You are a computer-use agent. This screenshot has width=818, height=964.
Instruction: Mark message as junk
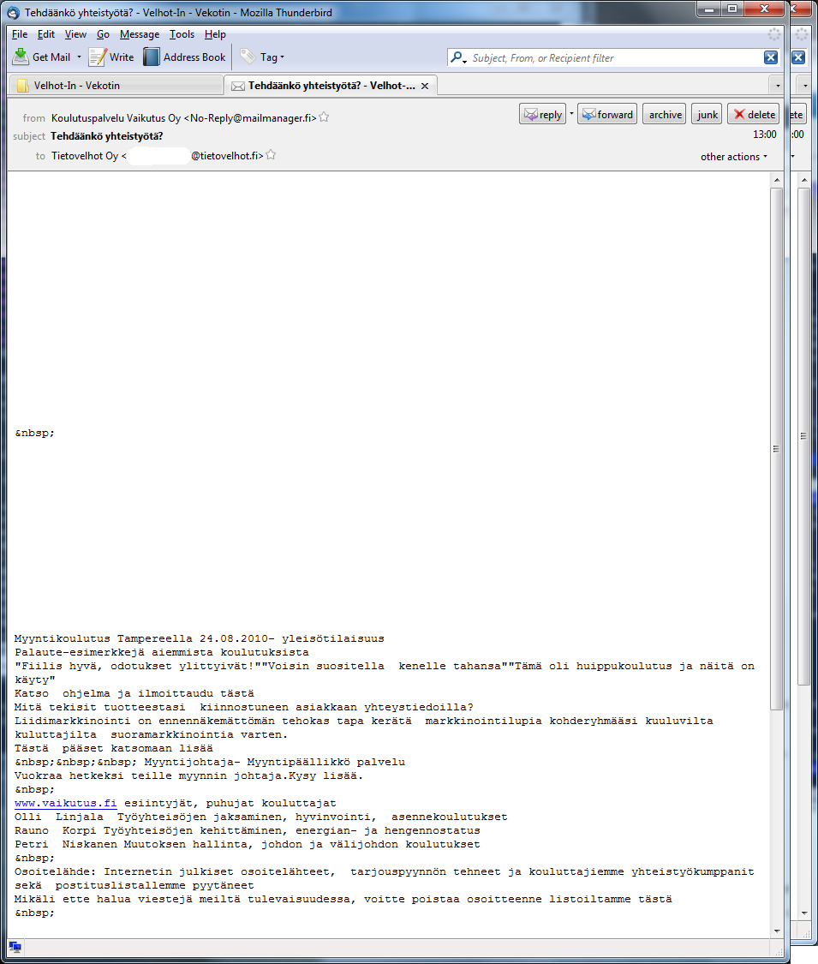point(708,114)
